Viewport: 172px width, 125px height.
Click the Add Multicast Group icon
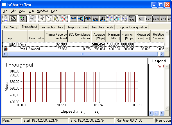(x=81, y=19)
